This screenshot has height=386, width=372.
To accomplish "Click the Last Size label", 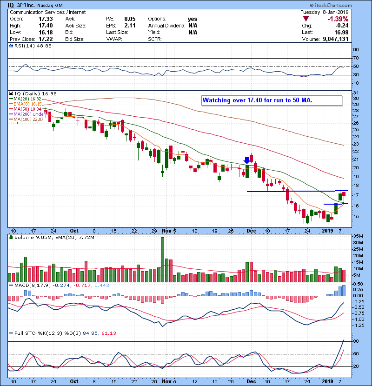I will pyautogui.click(x=117, y=32).
